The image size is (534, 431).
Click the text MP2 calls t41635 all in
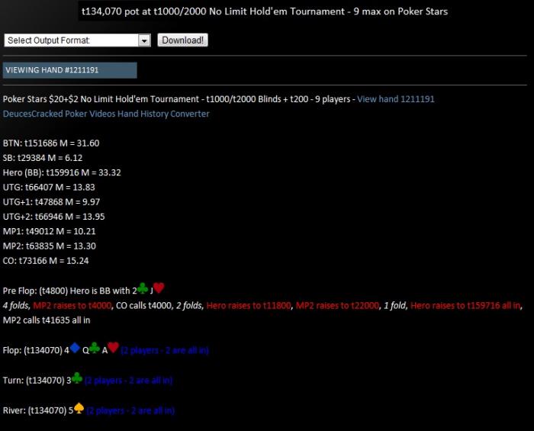point(47,320)
